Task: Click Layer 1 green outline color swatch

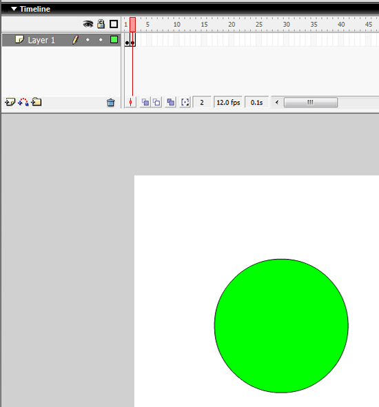Action: (x=114, y=40)
